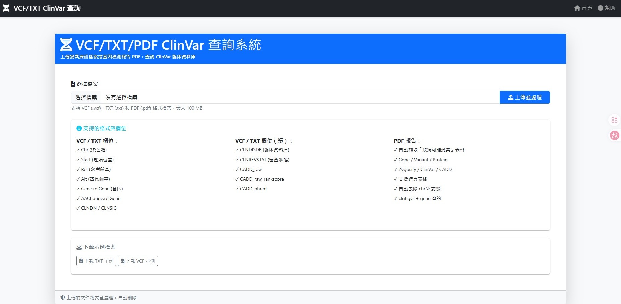The image size is (621, 304).
Task: Select the text Gene / Variant / Protein
Action: [423, 160]
